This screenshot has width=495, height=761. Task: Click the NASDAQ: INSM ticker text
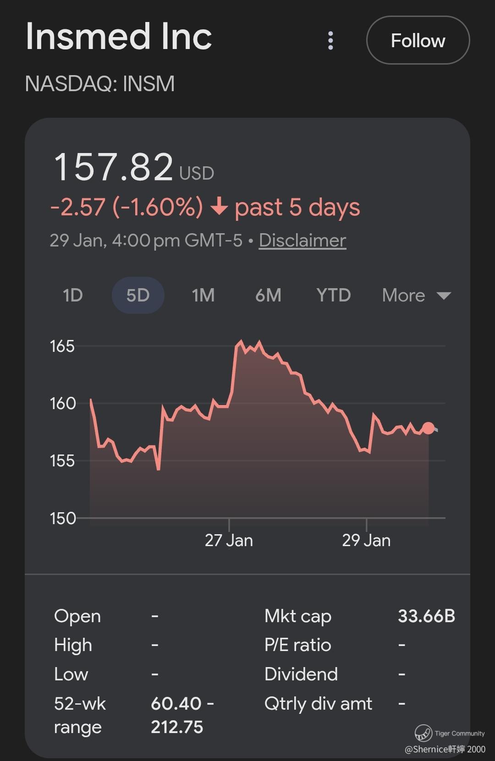(100, 84)
